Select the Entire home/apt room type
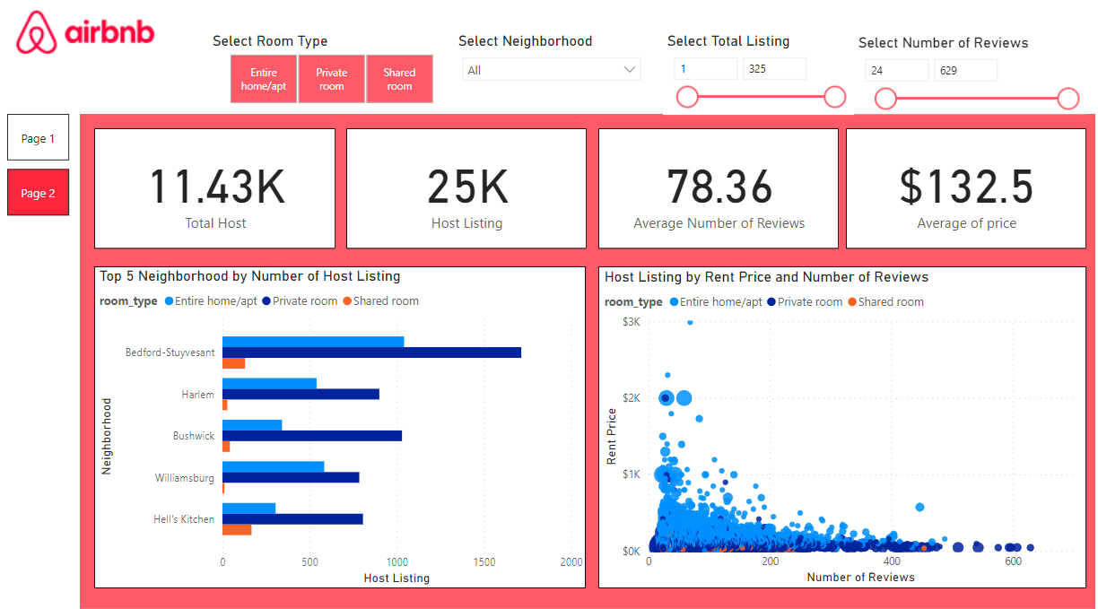The image size is (1098, 609). tap(264, 79)
